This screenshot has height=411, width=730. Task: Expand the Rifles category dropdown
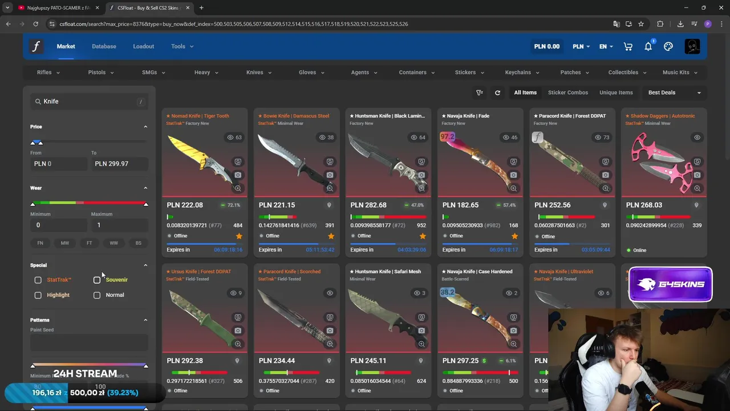(x=48, y=72)
